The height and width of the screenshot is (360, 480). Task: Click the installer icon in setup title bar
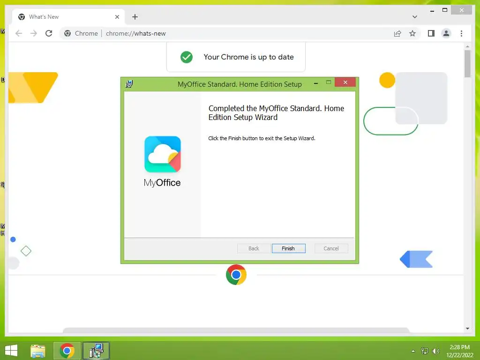[x=129, y=84]
